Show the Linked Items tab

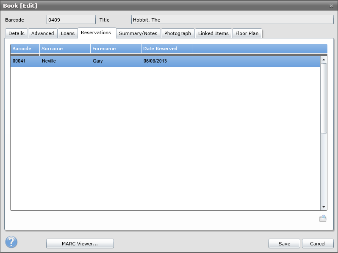point(213,33)
